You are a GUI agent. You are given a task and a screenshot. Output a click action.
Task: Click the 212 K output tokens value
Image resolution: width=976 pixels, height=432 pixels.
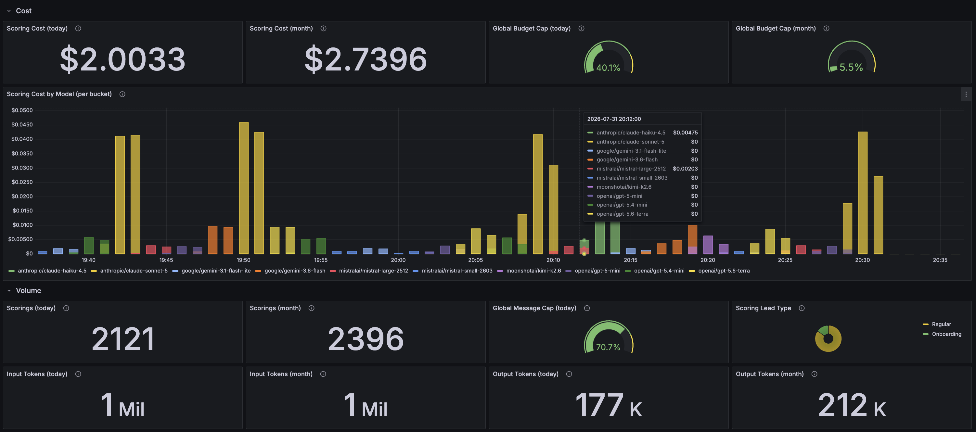[x=852, y=405]
